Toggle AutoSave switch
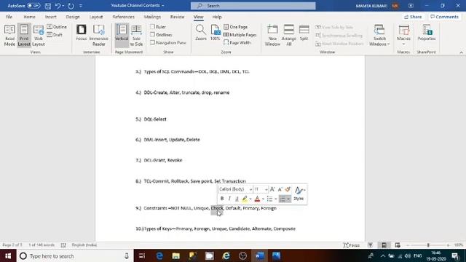466x262 pixels. (x=33, y=6)
